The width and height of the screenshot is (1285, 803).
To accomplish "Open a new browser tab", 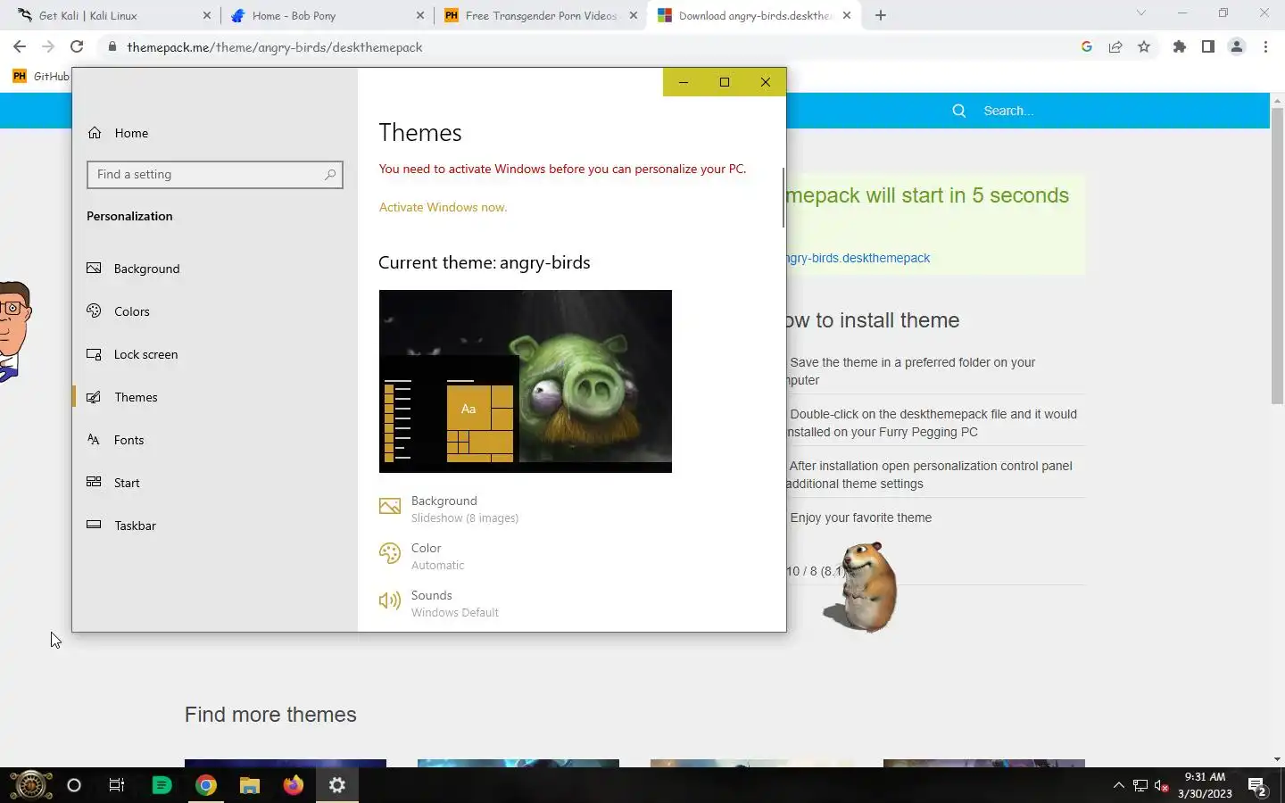I will tap(881, 15).
